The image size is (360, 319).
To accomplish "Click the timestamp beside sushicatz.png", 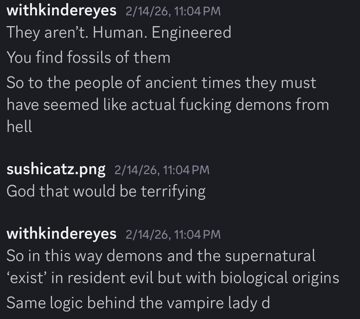I will pos(162,170).
